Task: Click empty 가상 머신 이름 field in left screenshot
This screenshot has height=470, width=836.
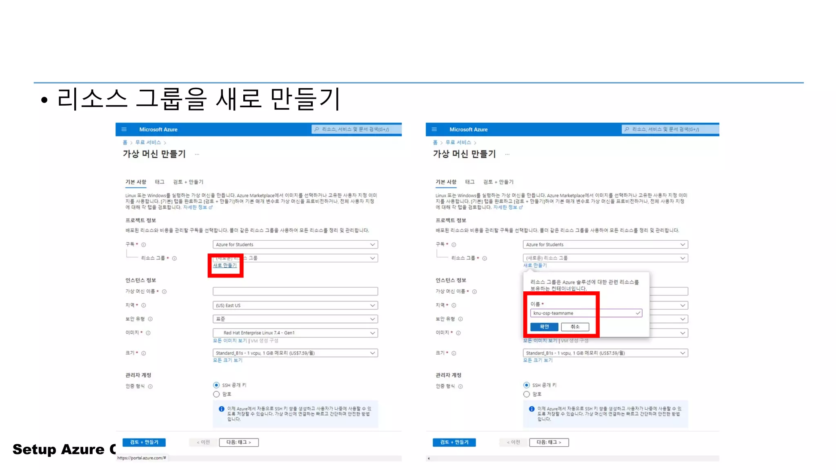Action: [x=295, y=291]
